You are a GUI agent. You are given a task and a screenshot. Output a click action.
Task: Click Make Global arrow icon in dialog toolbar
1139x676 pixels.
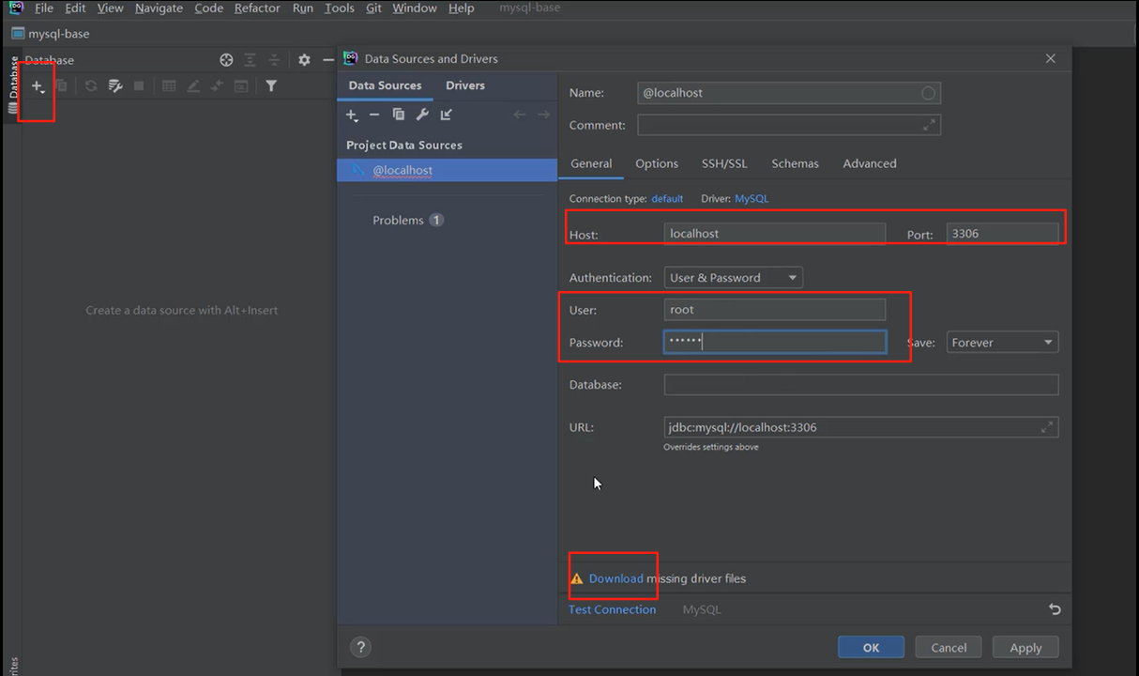click(x=447, y=115)
